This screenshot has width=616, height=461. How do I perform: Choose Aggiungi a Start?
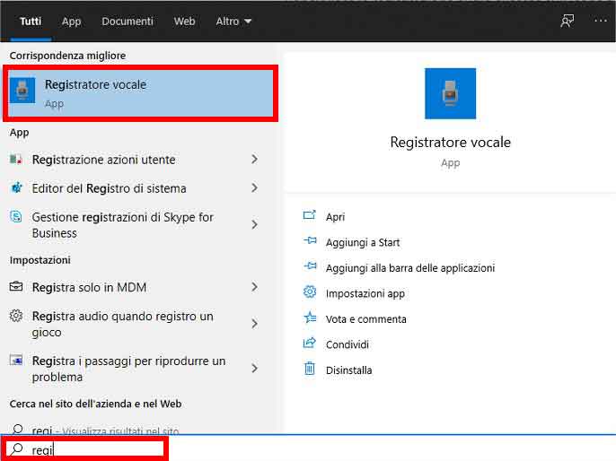tap(363, 242)
